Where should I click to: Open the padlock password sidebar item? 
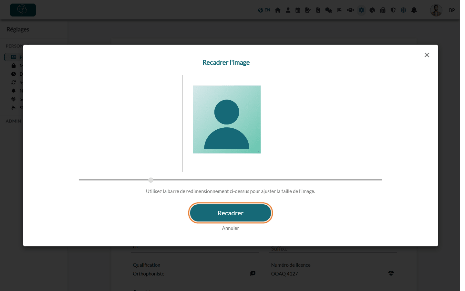14,66
